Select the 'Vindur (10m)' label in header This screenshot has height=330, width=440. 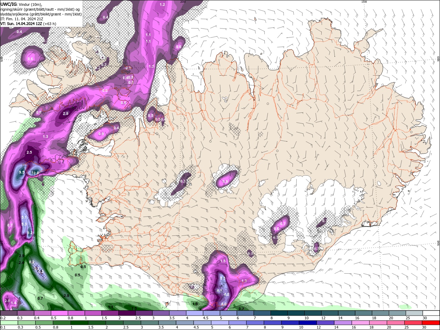[30, 4]
